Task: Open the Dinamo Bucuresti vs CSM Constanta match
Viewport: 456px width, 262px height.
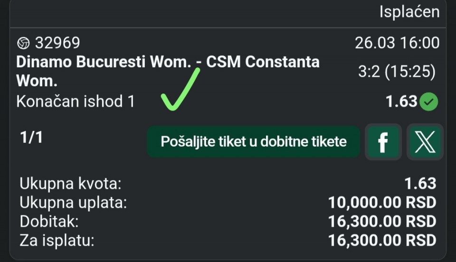Action: 168,70
